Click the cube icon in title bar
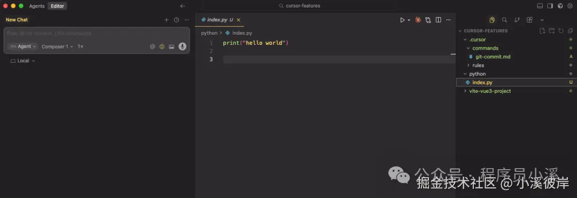This screenshot has height=198, width=577. [560, 6]
